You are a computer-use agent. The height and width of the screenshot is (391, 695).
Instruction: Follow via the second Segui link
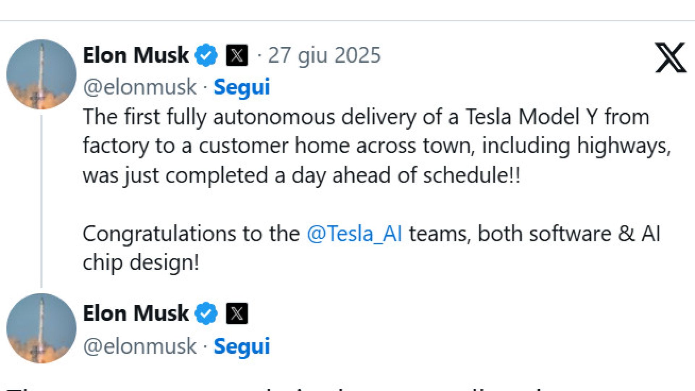[242, 346]
